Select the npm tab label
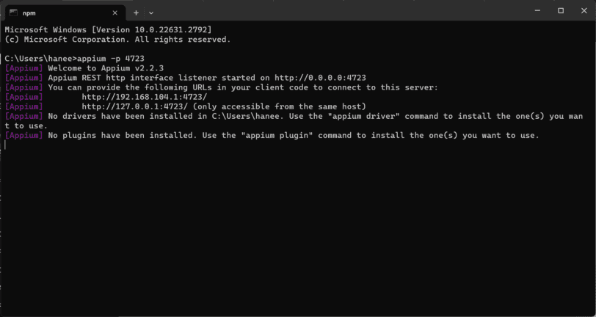 [29, 13]
